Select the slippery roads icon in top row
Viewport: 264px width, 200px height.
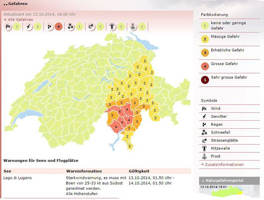point(91,27)
